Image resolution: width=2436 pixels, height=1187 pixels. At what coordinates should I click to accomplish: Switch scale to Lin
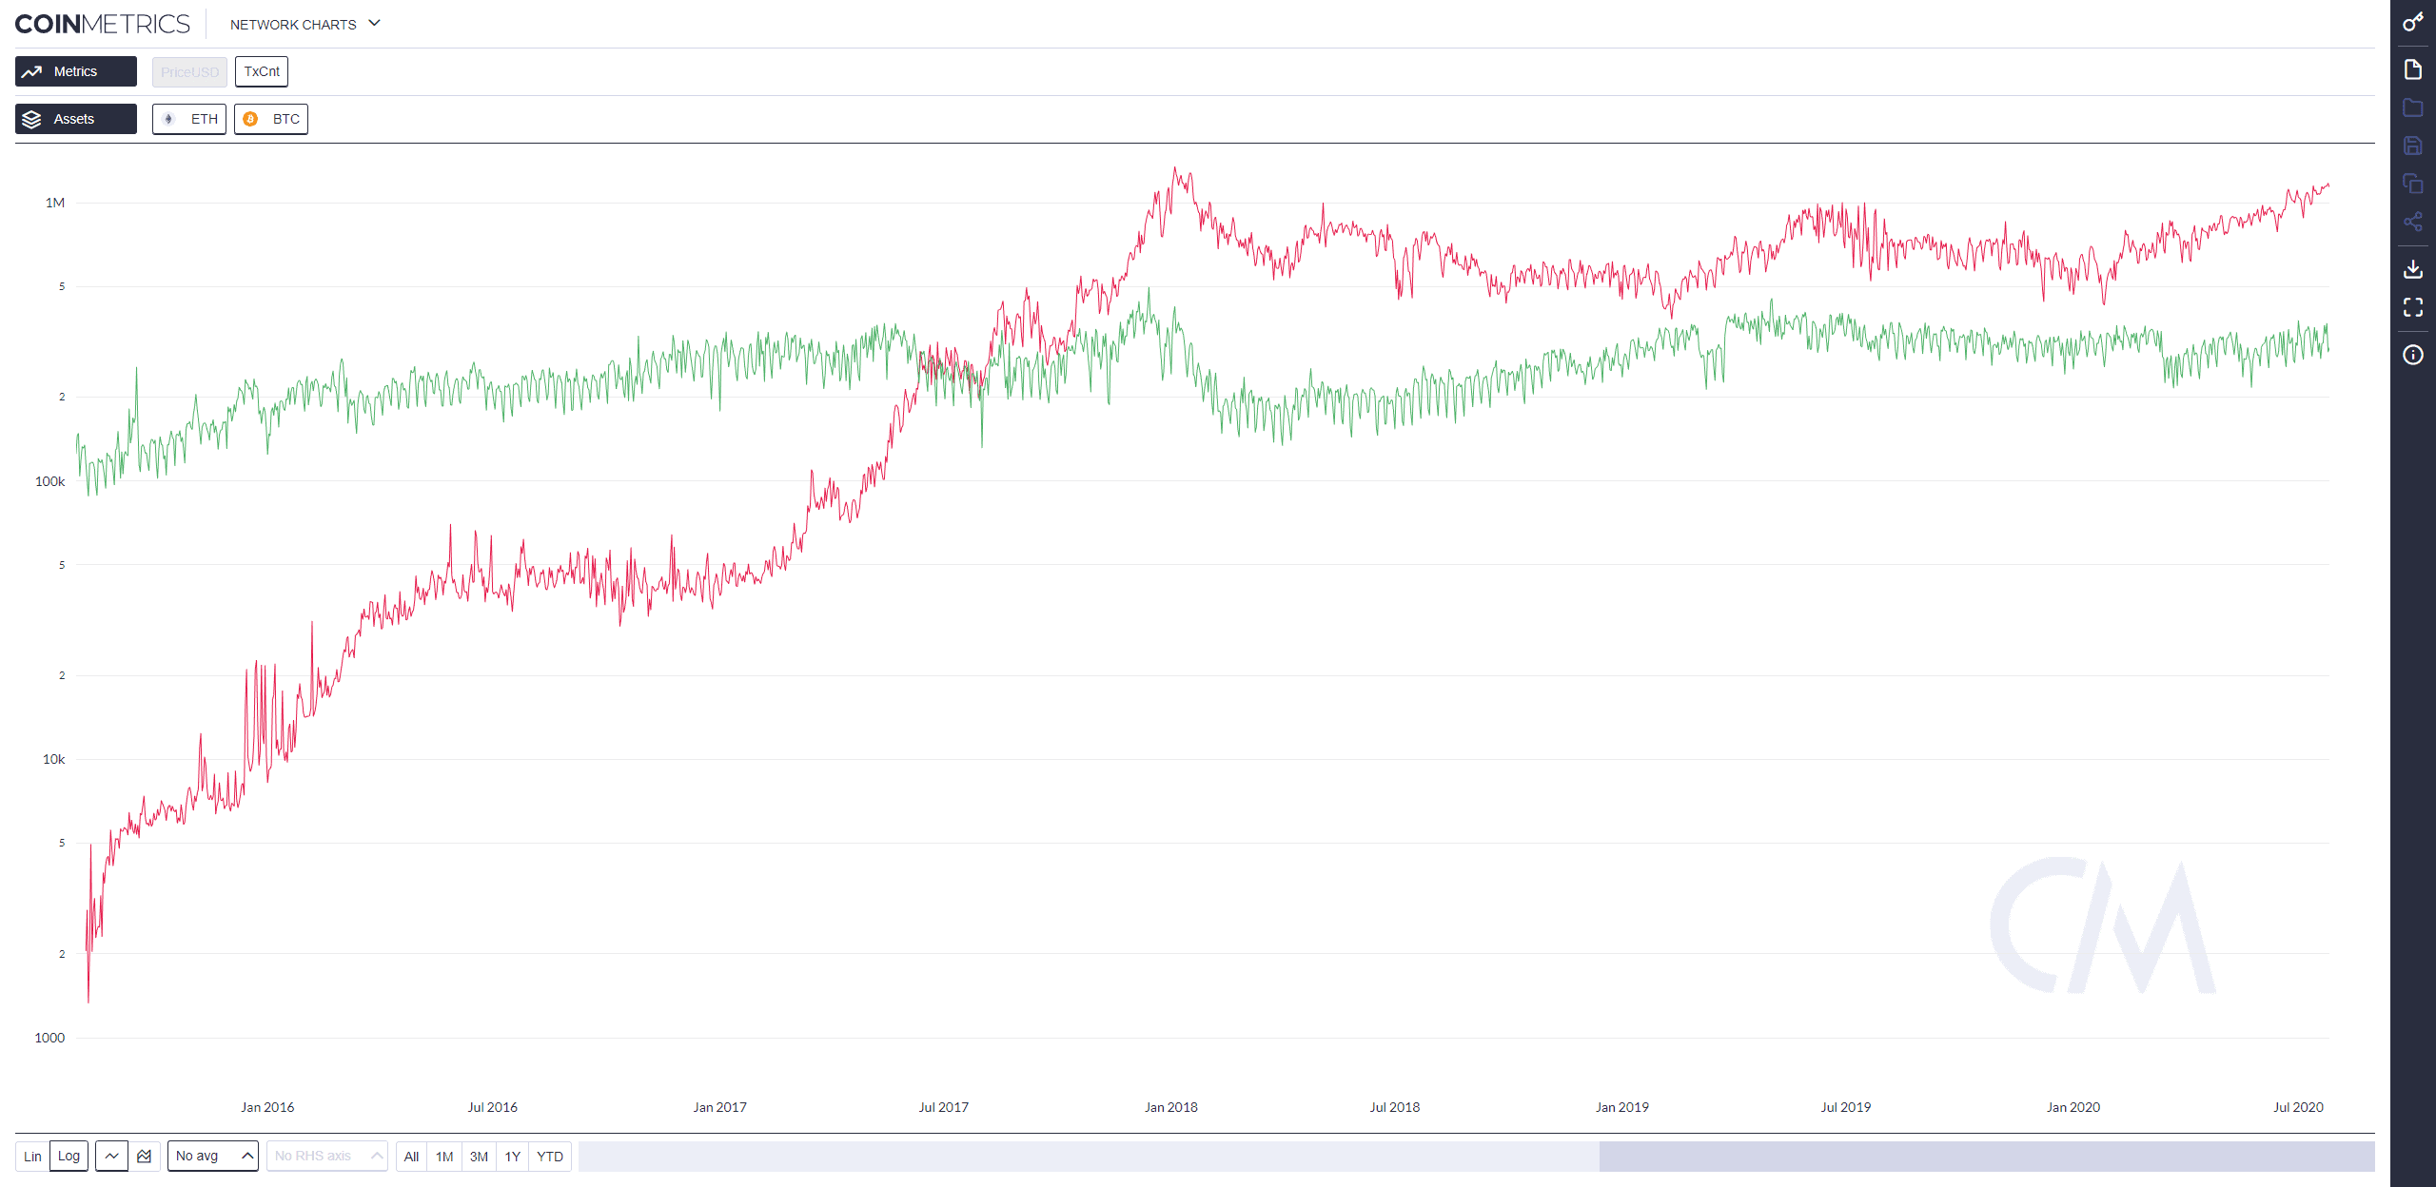click(x=32, y=1156)
